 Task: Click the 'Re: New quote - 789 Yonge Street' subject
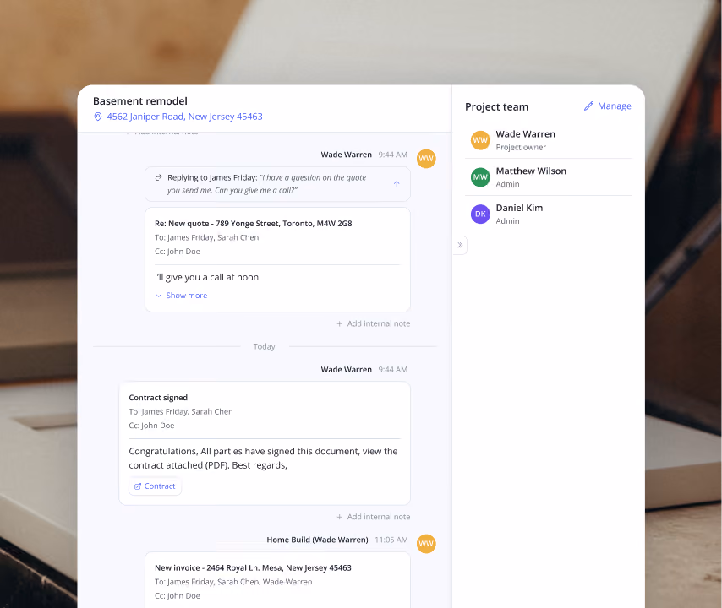[x=254, y=224]
